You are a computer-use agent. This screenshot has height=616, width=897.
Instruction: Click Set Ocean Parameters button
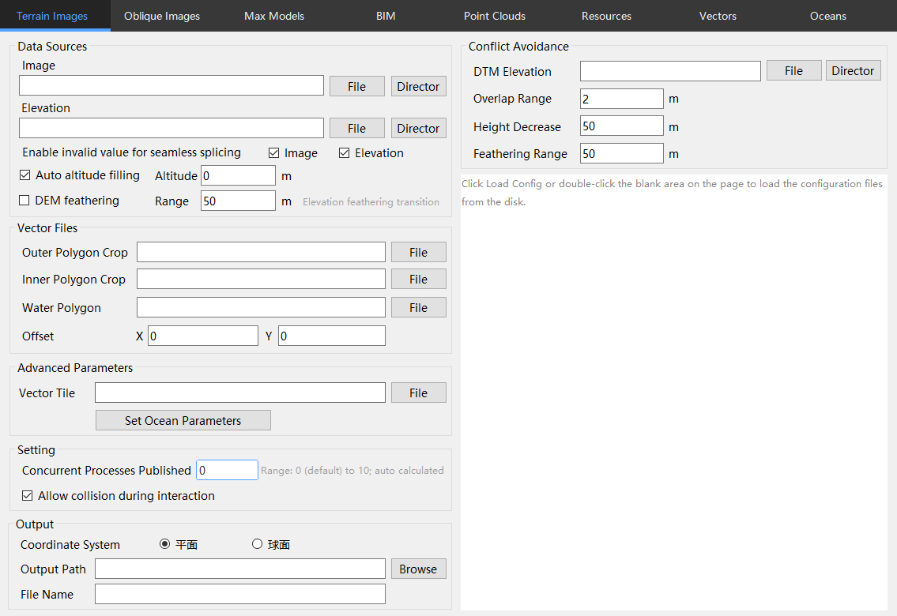[x=183, y=421]
